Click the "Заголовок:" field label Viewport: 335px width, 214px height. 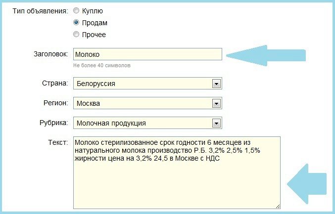coord(49,53)
